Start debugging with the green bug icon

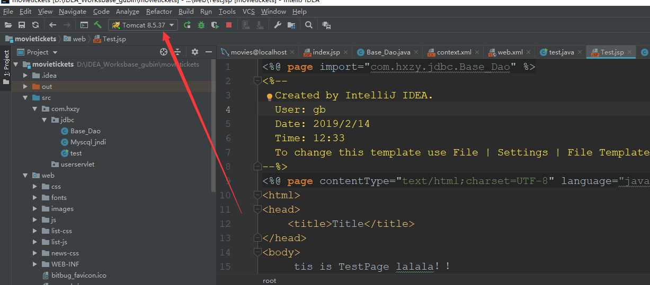(201, 25)
